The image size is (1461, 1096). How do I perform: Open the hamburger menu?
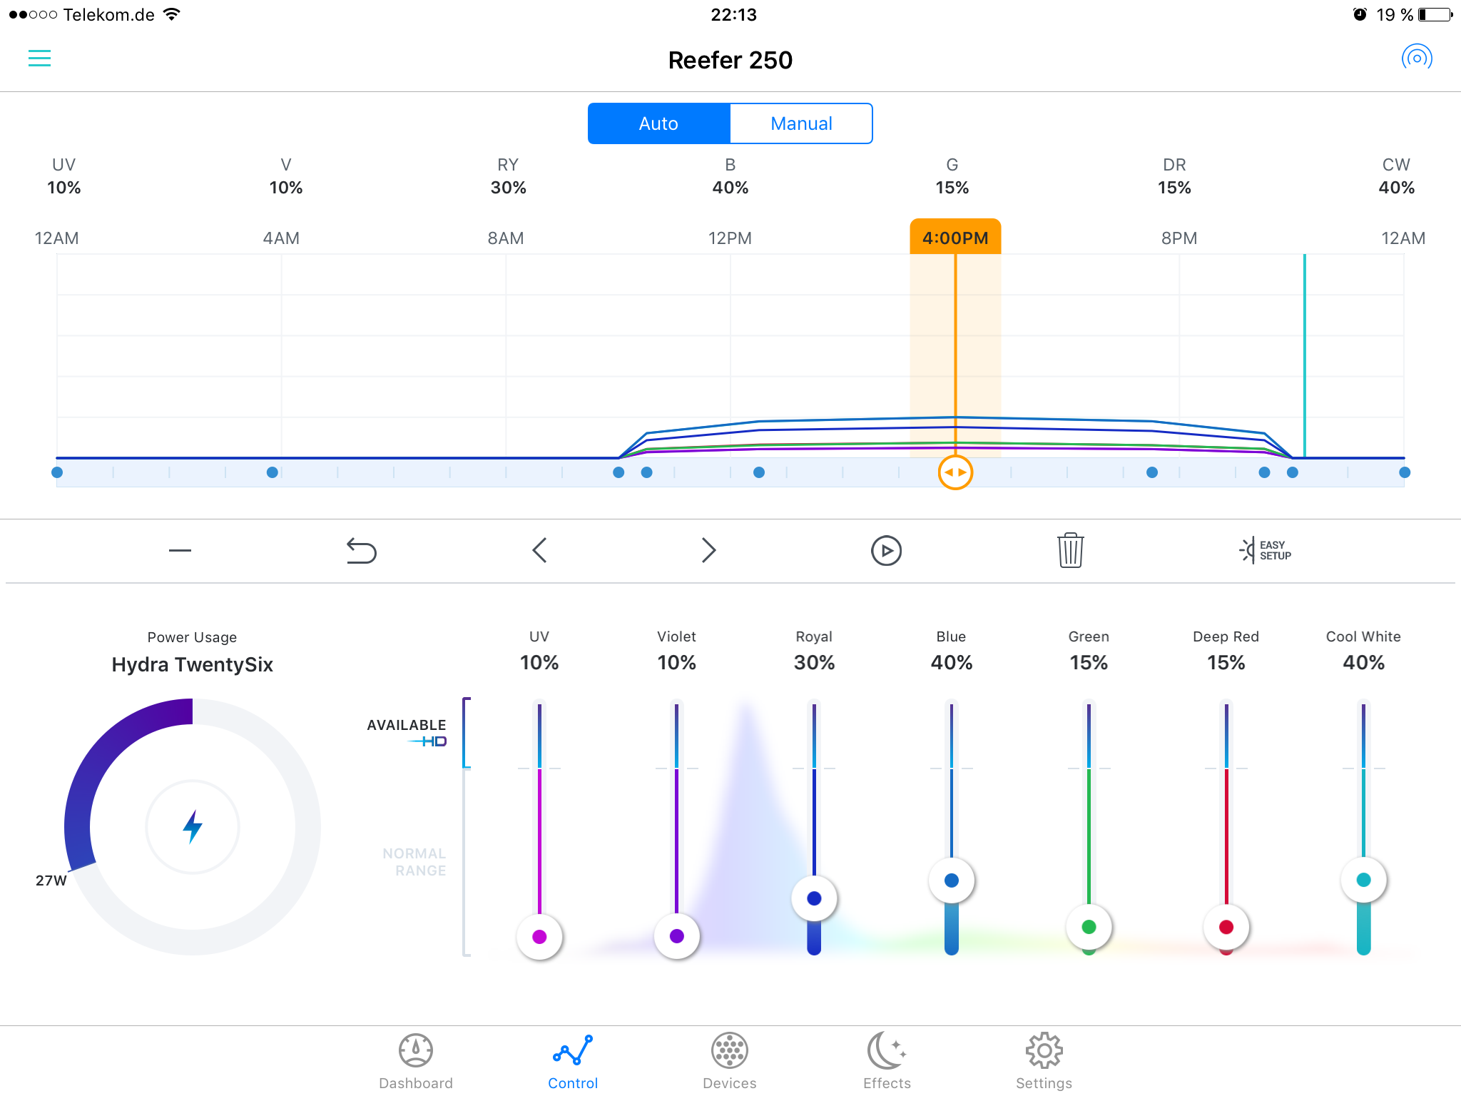coord(39,58)
